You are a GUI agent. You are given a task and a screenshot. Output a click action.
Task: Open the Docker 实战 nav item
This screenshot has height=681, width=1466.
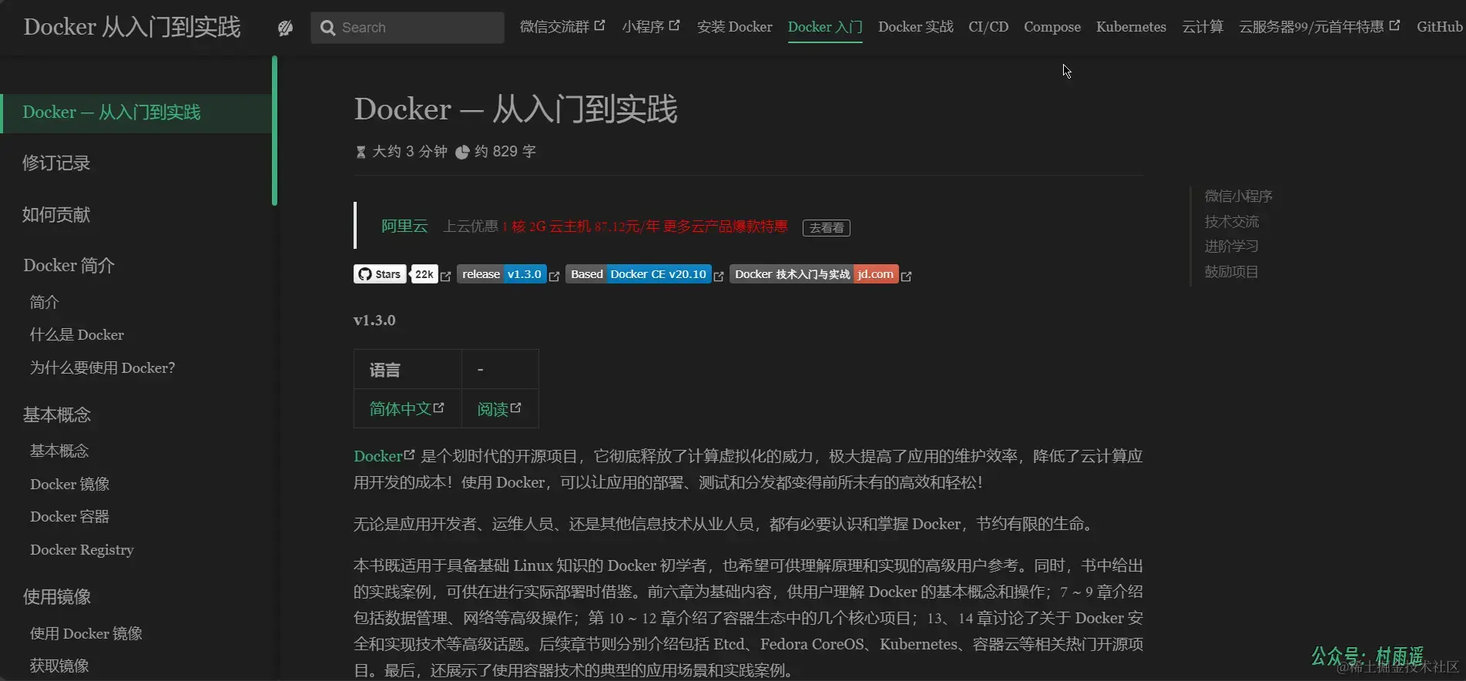click(x=915, y=27)
